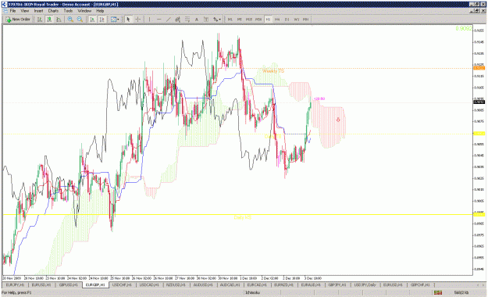
Task: Switch to the EURAUD,H1 chart tab
Action: (x=311, y=284)
